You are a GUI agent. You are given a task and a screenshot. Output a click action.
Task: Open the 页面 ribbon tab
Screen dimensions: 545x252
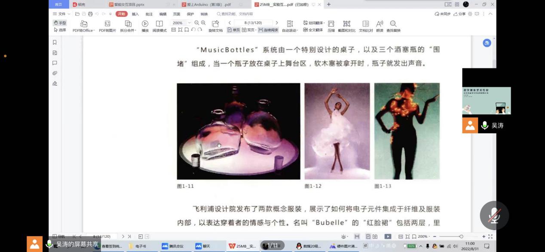pos(177,14)
